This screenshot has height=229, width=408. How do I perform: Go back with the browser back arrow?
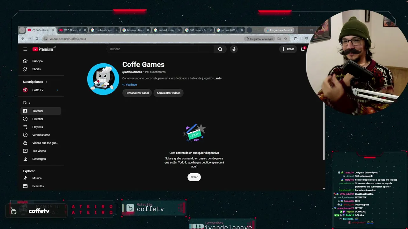(23, 39)
